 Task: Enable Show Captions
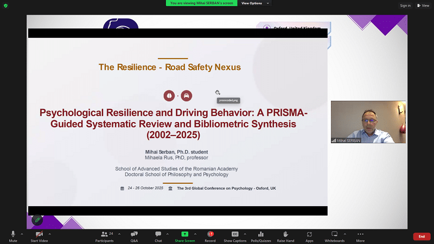pos(235,235)
